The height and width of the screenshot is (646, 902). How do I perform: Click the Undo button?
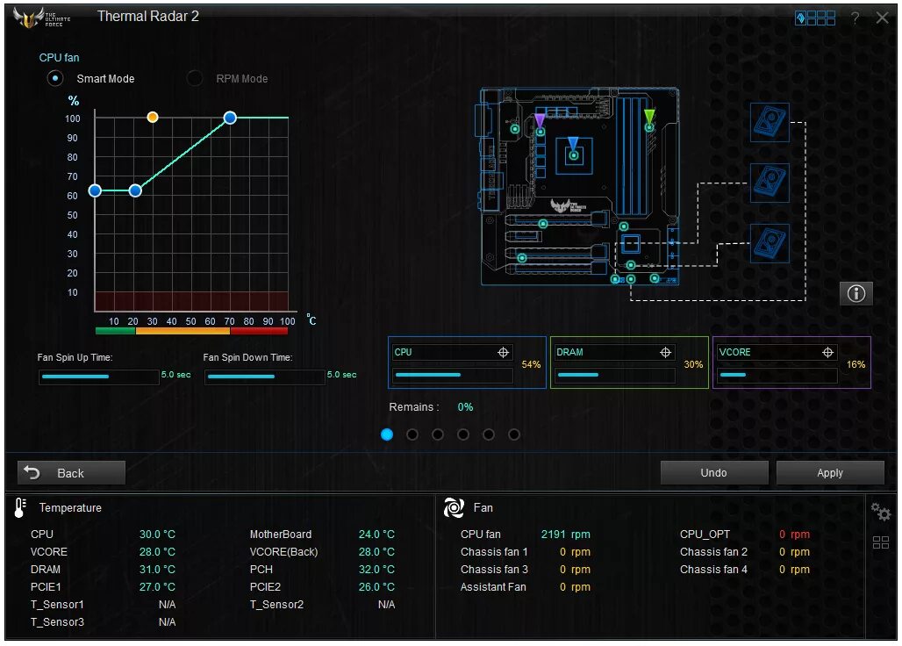click(x=714, y=473)
